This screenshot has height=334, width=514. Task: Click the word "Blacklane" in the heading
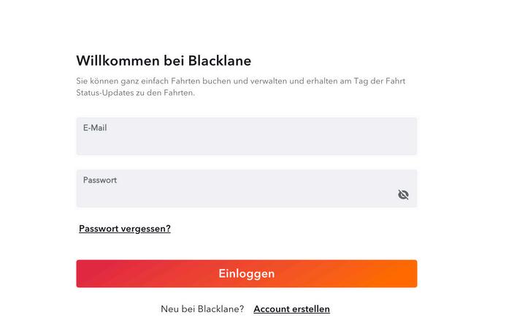(219, 61)
